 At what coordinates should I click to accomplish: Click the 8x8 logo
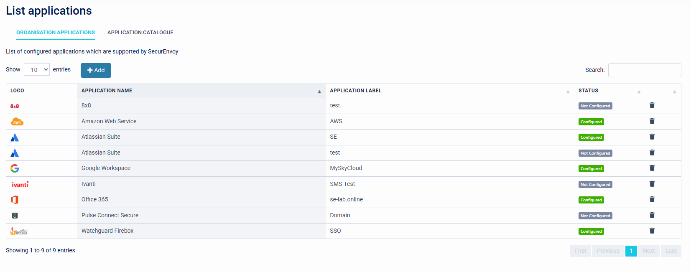pos(15,106)
